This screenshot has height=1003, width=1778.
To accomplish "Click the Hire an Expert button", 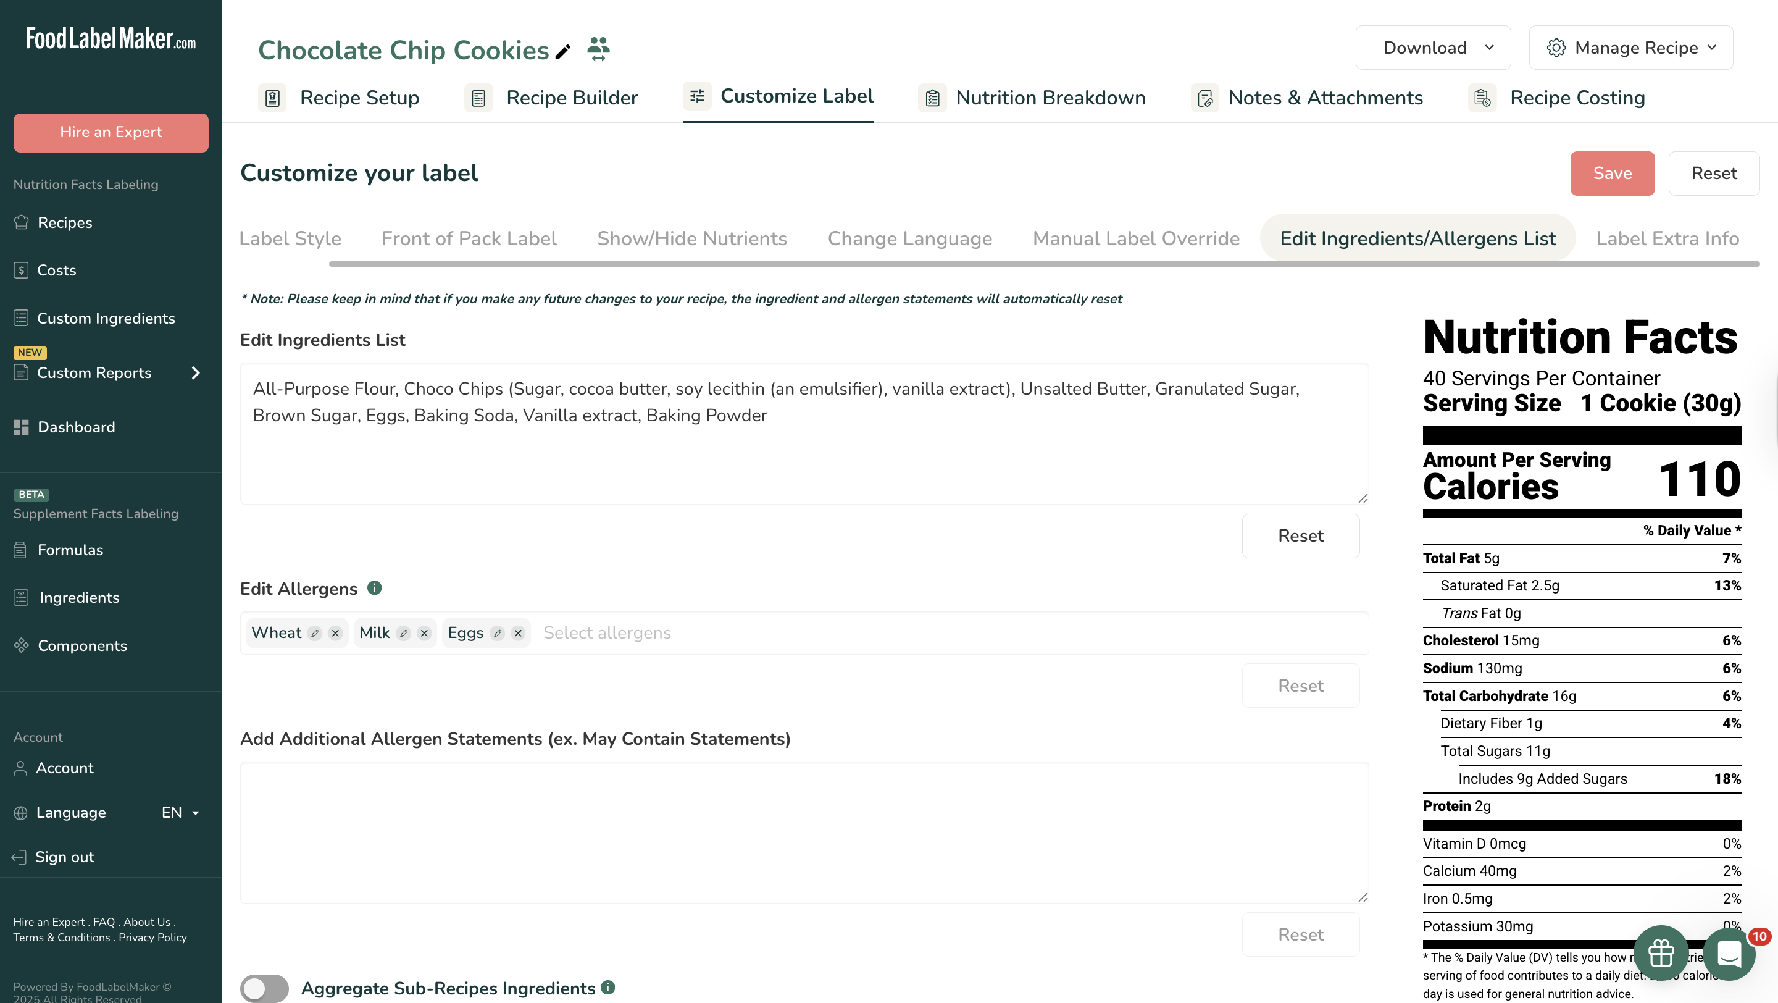I will (111, 133).
